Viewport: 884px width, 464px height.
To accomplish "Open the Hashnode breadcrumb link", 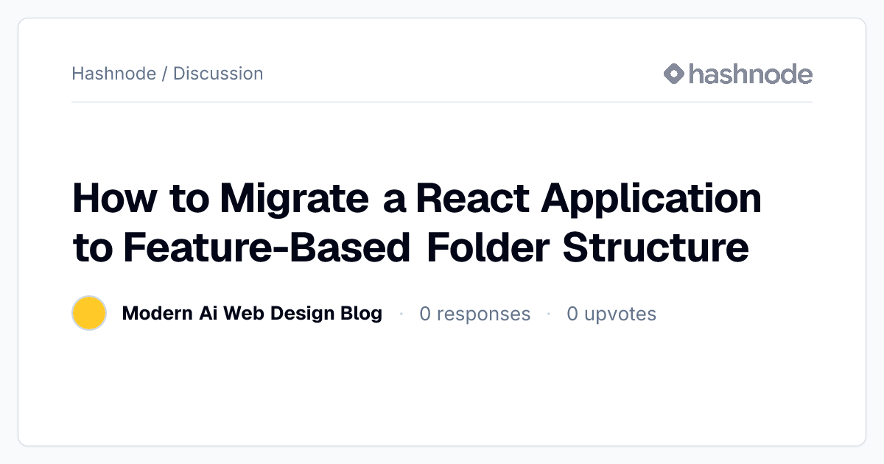I will tap(113, 74).
